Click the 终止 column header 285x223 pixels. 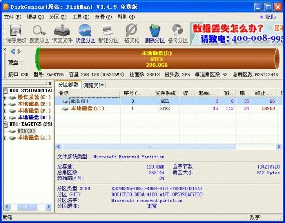(x=264, y=93)
